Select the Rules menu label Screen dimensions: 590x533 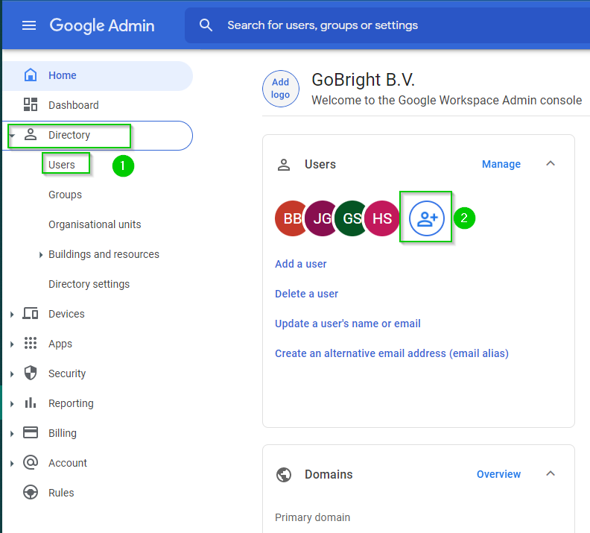pyautogui.click(x=61, y=493)
